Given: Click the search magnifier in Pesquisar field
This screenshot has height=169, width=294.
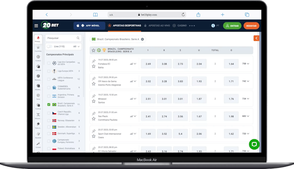Looking at the screenshot, I should (x=78, y=38).
